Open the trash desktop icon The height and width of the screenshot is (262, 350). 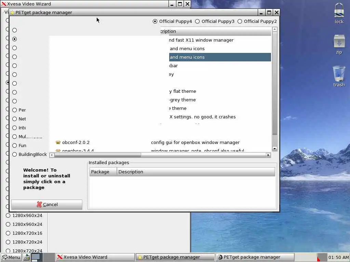(x=339, y=74)
